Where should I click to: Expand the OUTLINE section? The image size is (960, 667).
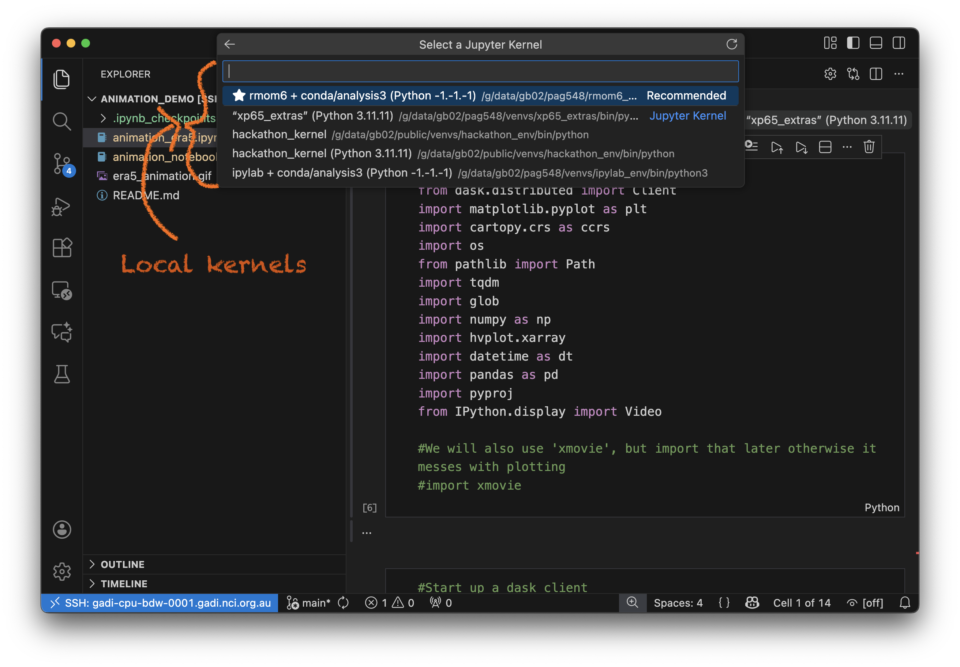(x=123, y=564)
